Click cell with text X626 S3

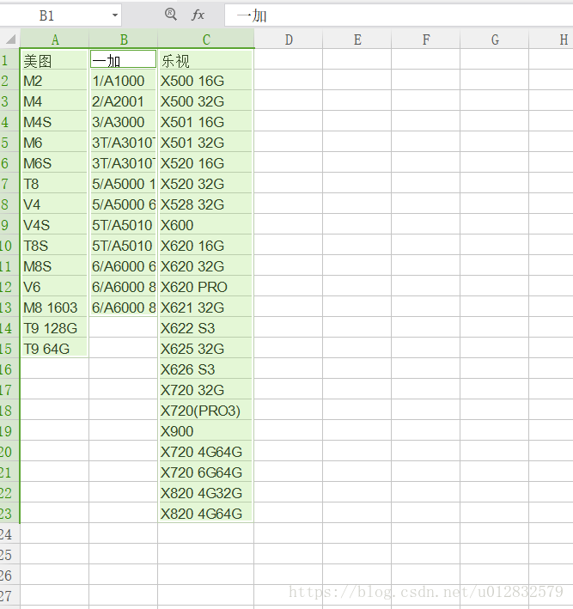point(206,369)
